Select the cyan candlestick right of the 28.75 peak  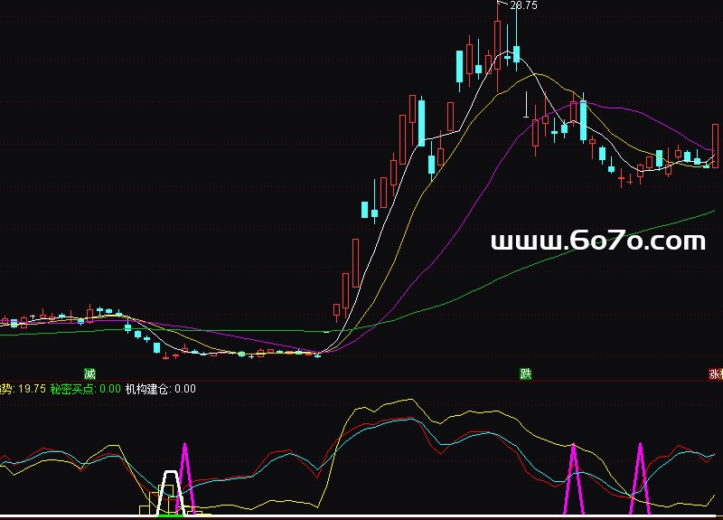517,52
